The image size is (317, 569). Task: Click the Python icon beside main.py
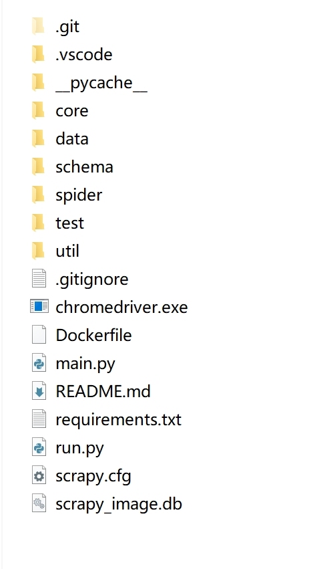39,362
